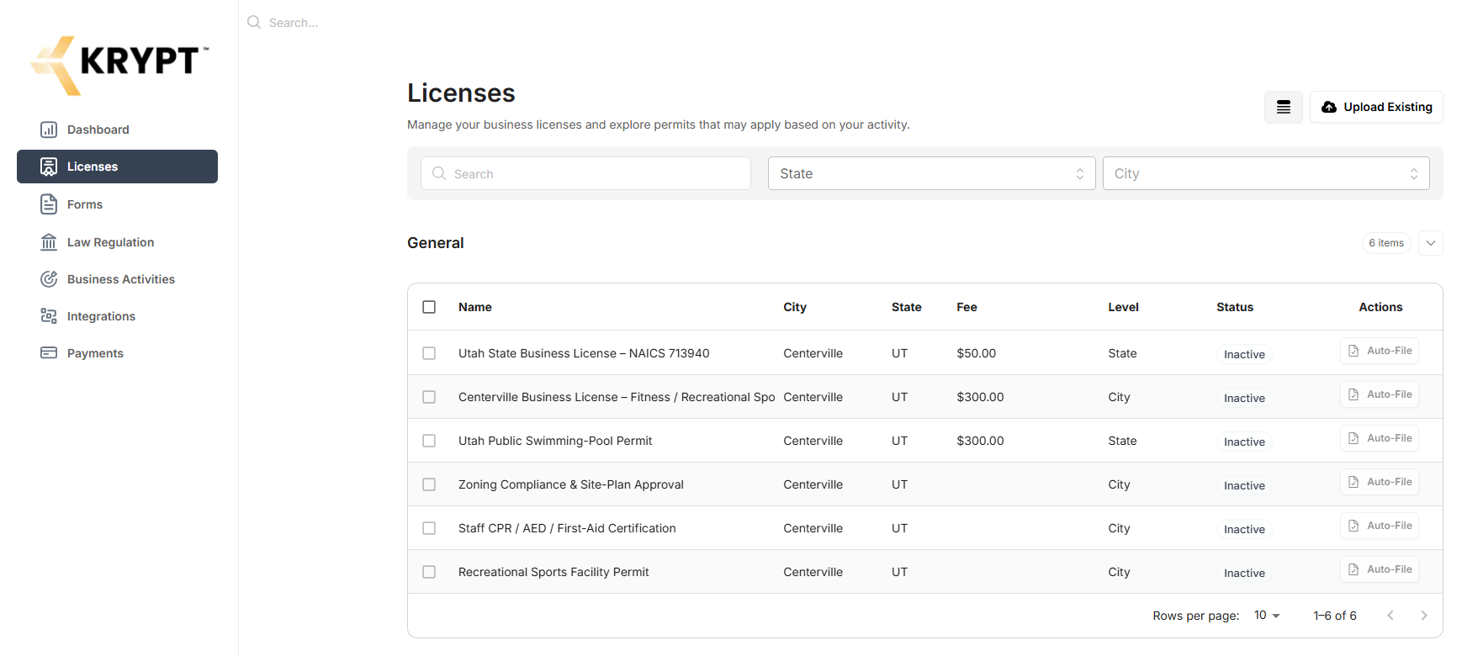This screenshot has height=656, width=1462.
Task: Click the Business Activities target icon
Action: click(49, 279)
